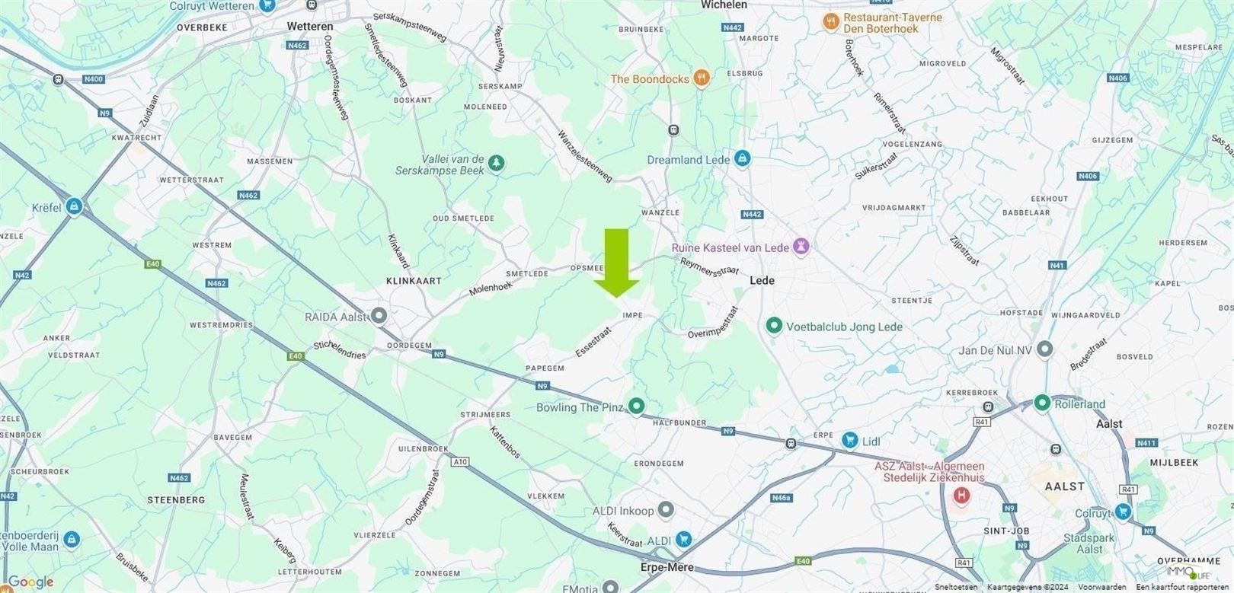Screen dimensions: 1234x593
Task: Click the Google logo
Action: (x=29, y=582)
